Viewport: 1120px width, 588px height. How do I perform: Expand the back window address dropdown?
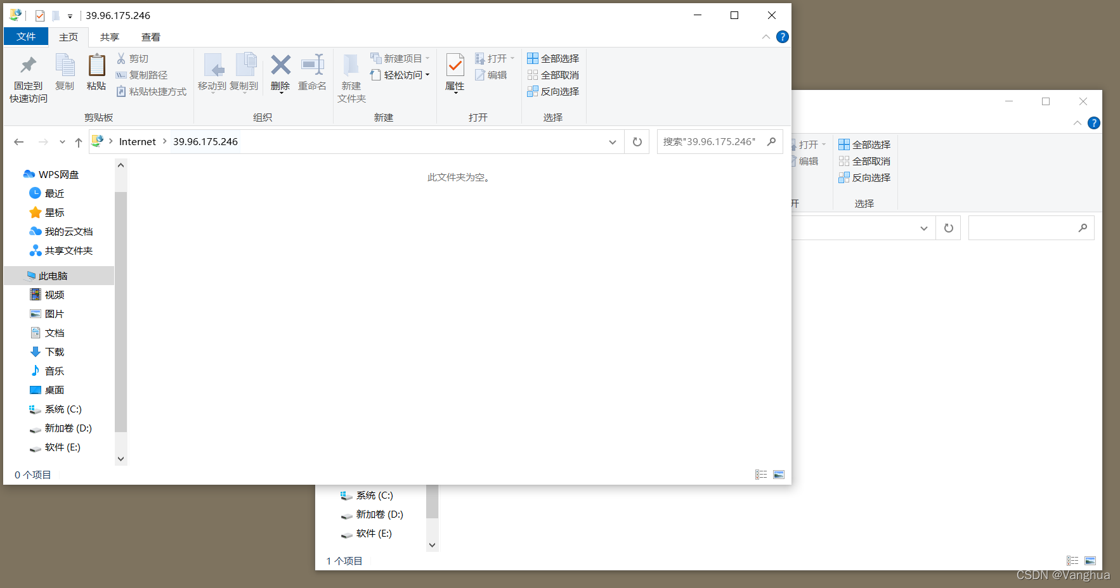pos(924,228)
